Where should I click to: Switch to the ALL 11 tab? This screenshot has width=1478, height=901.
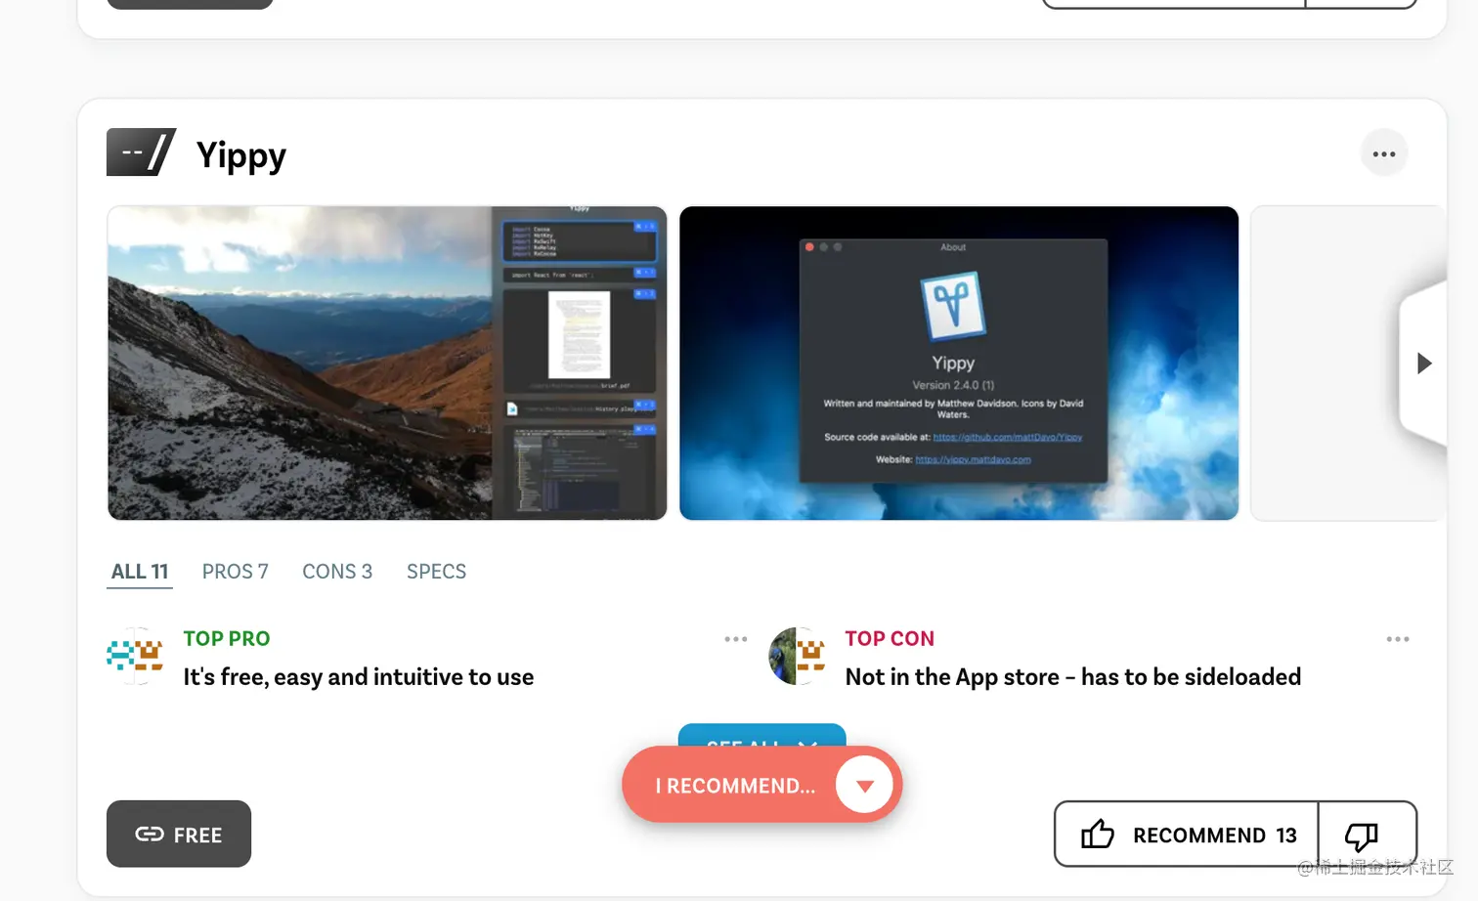140,572
